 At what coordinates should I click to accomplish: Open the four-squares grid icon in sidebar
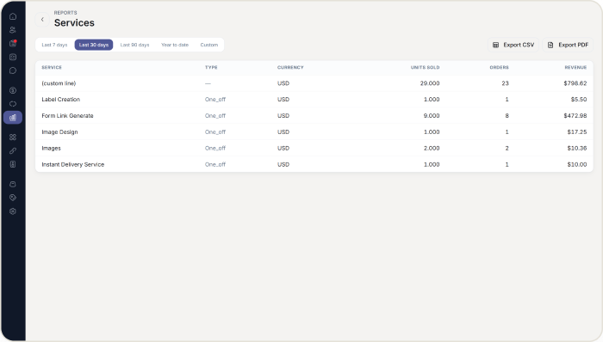point(13,137)
